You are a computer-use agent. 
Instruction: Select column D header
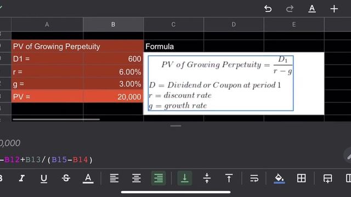234,24
